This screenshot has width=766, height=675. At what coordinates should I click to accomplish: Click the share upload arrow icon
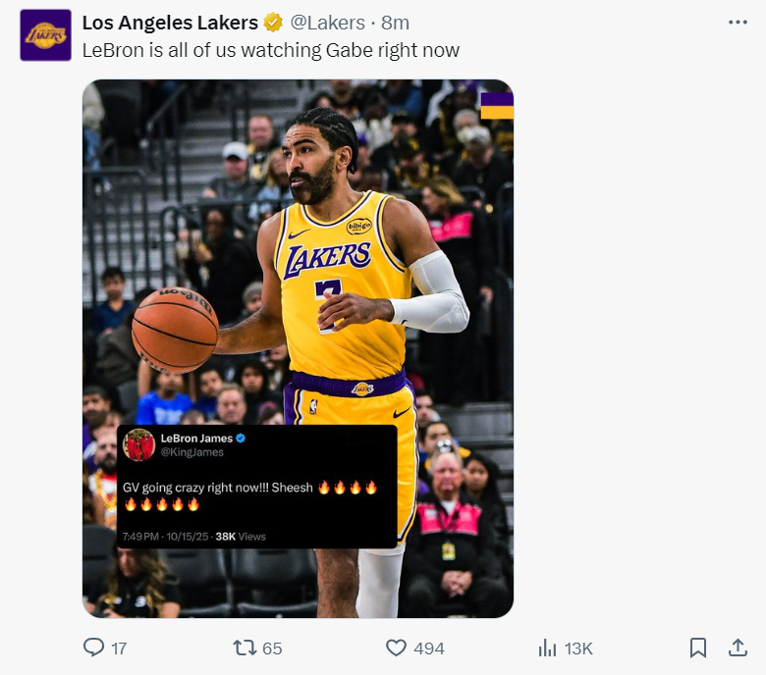point(737,648)
